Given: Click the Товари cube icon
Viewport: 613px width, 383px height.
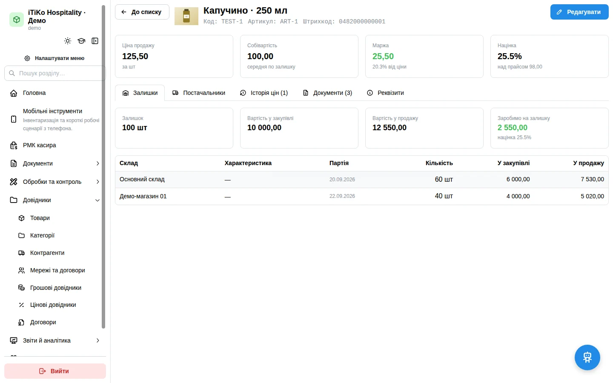Looking at the screenshot, I should coord(21,218).
